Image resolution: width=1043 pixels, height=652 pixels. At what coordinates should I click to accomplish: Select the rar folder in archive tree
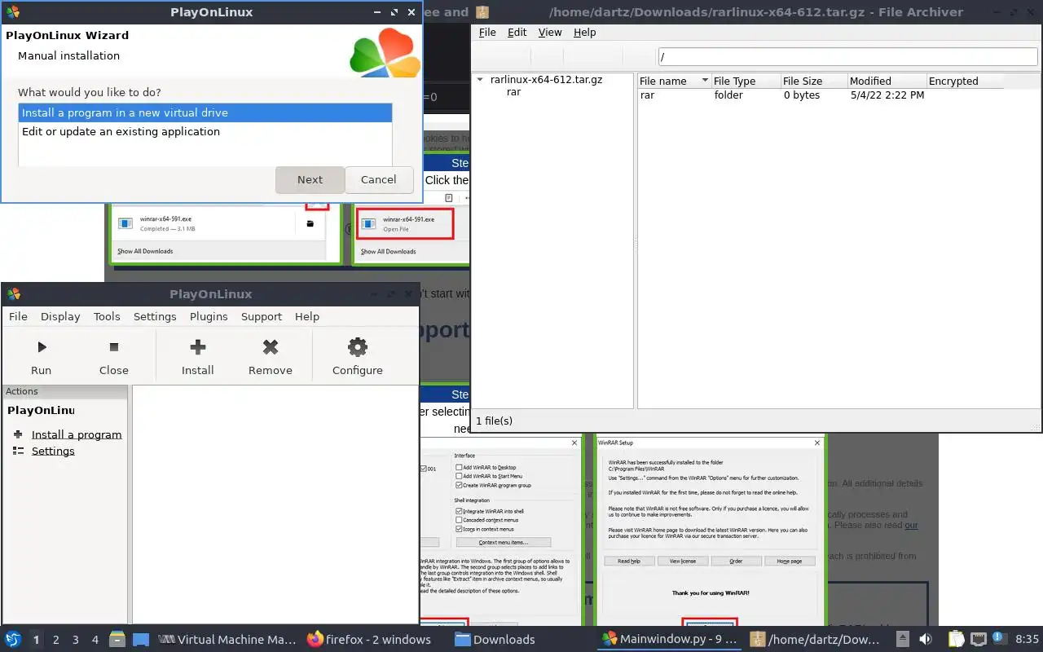(x=513, y=92)
